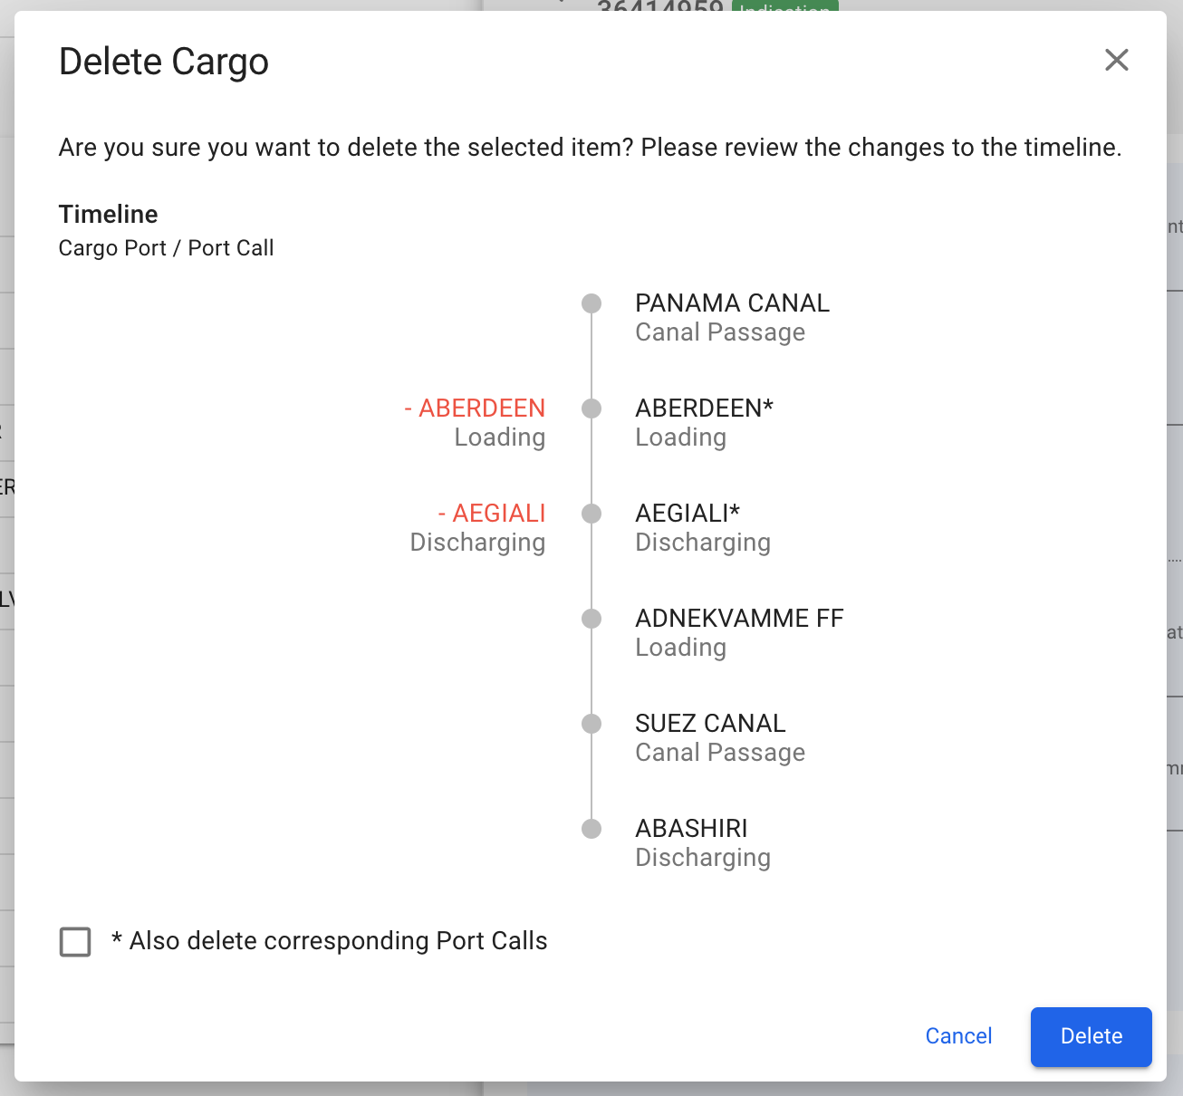Click the Timeline heading
Image resolution: width=1183 pixels, height=1096 pixels.
click(108, 215)
